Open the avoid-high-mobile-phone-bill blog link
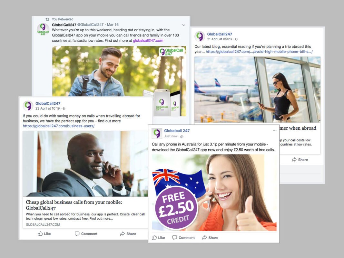Viewport: 344px width, 258px height. coord(259,52)
